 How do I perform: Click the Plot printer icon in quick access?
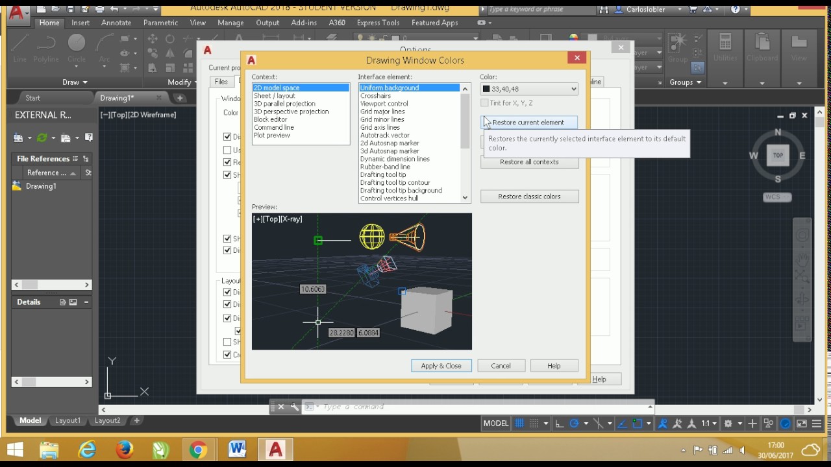[99, 9]
